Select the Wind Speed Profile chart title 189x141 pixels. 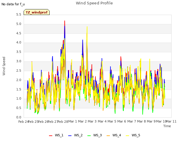pyautogui.click(x=94, y=3)
